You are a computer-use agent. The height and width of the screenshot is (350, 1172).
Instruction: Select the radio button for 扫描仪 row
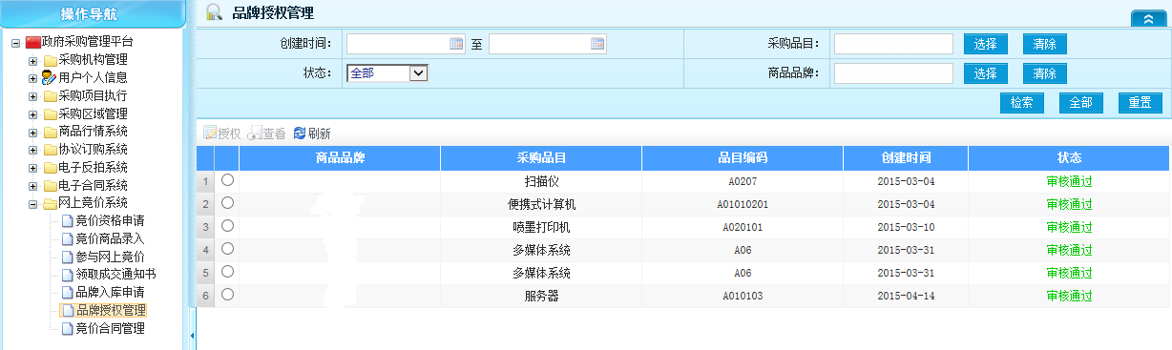tap(227, 179)
